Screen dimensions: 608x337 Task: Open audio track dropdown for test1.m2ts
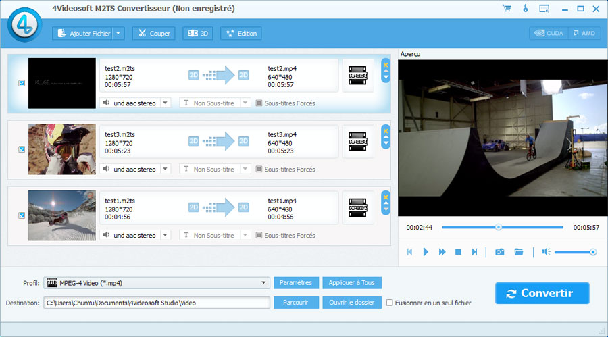(166, 236)
